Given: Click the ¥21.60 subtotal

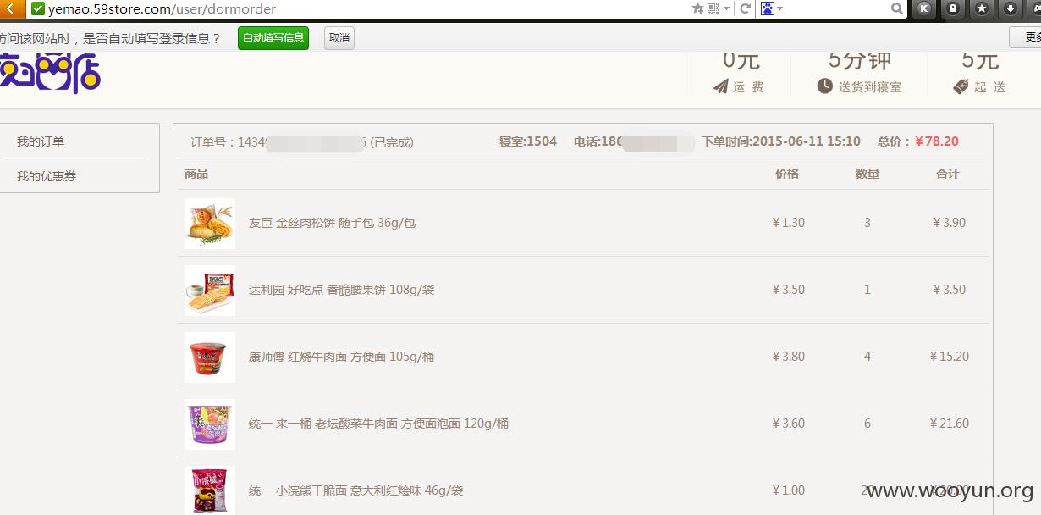Looking at the screenshot, I should [949, 424].
